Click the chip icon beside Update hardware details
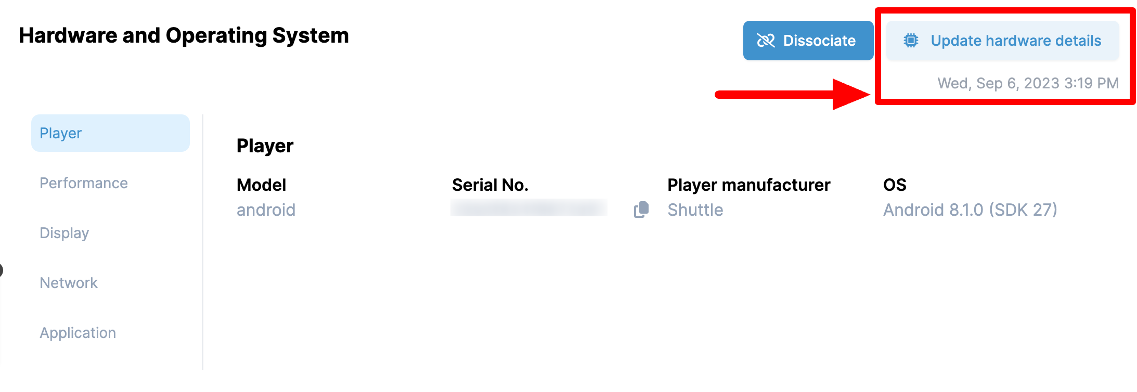Viewport: 1137px width, 392px height. tap(911, 41)
